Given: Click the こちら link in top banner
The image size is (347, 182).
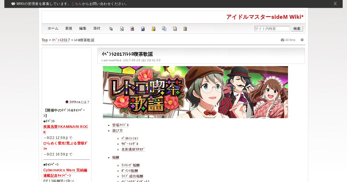Looking at the screenshot, I should (76, 4).
